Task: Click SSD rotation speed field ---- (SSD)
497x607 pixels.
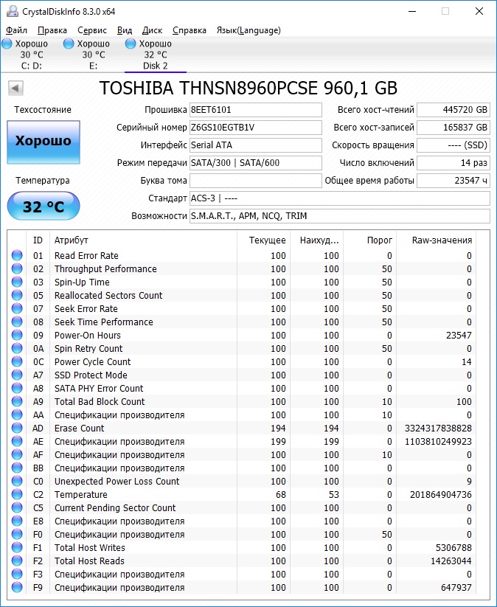Action: 453,145
